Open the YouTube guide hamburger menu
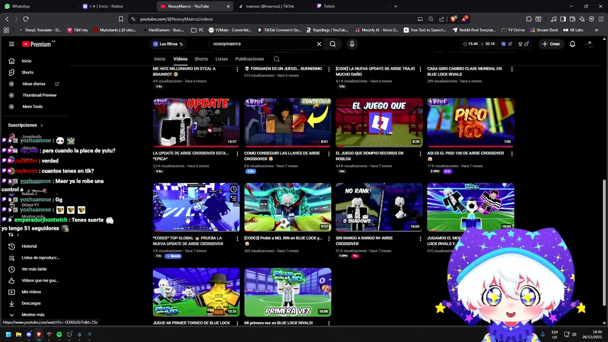Screen dimensions: 608x342 [11, 44]
